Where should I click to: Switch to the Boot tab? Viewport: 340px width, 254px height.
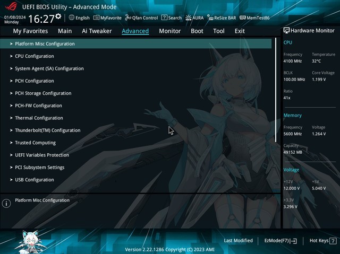tap(197, 31)
